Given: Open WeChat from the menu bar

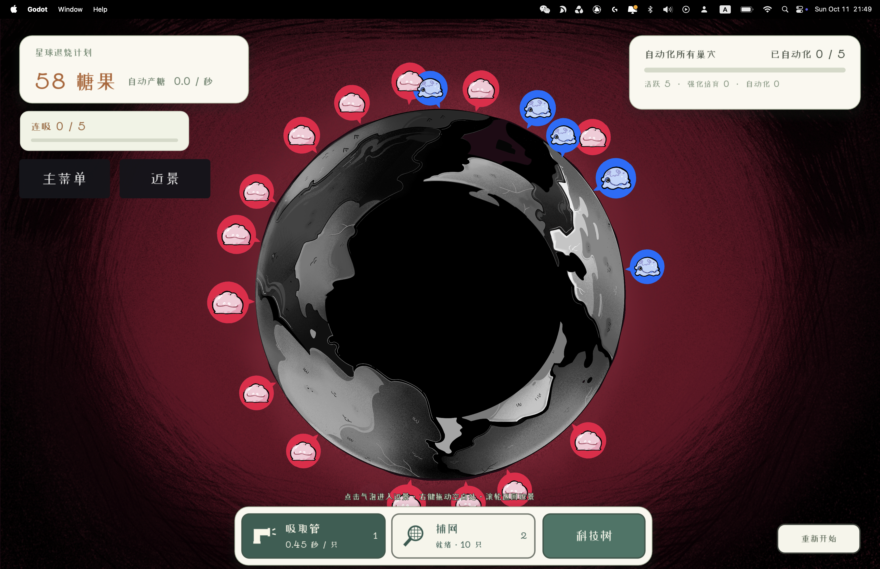Looking at the screenshot, I should point(545,9).
